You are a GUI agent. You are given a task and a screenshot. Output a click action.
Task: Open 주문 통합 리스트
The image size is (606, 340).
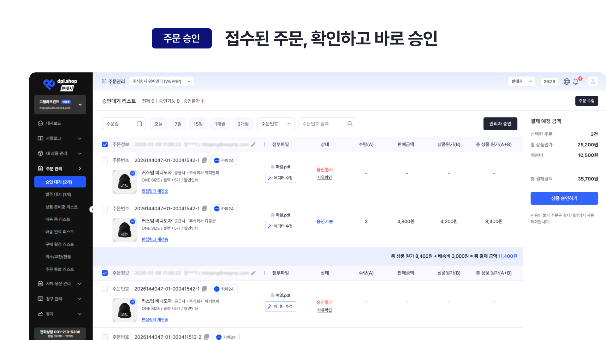(60, 269)
